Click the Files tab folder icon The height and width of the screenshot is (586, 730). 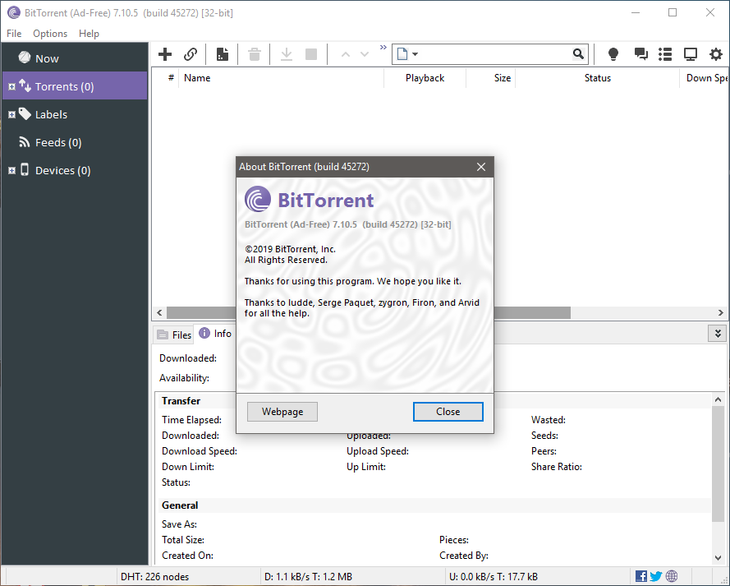click(x=163, y=335)
